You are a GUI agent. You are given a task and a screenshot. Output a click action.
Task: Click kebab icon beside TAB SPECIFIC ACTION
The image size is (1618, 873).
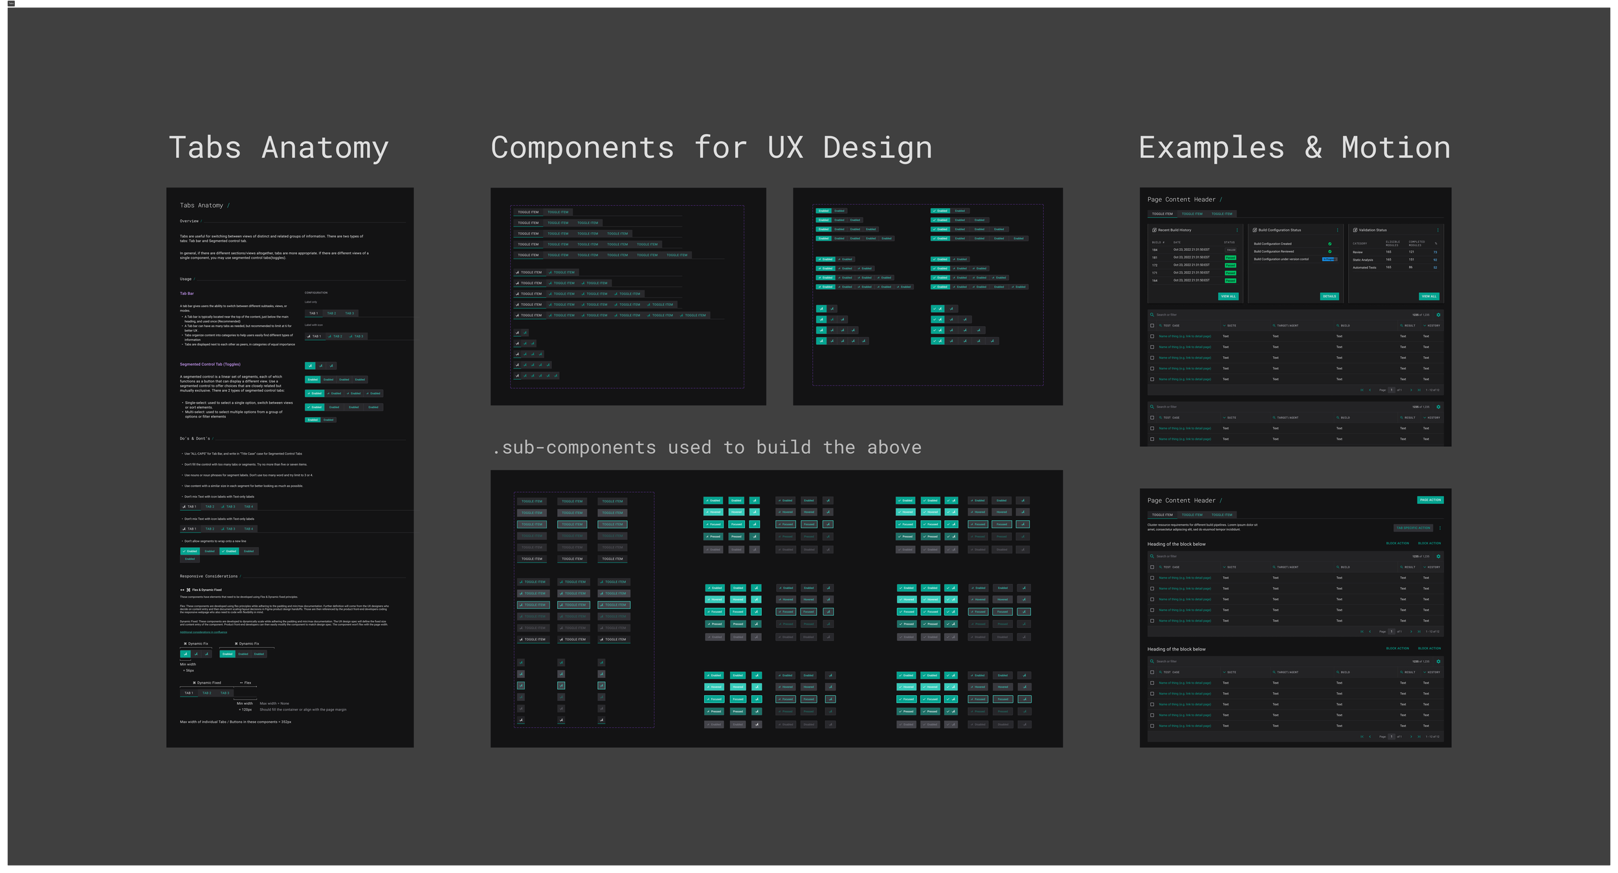(x=1439, y=528)
